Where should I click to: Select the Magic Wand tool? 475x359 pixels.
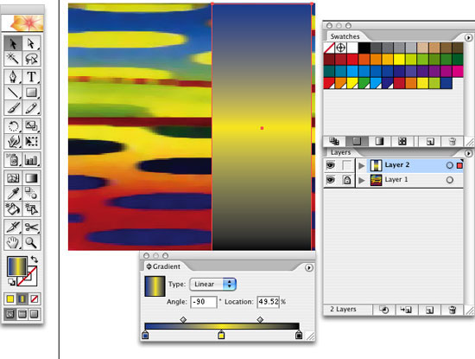point(13,59)
